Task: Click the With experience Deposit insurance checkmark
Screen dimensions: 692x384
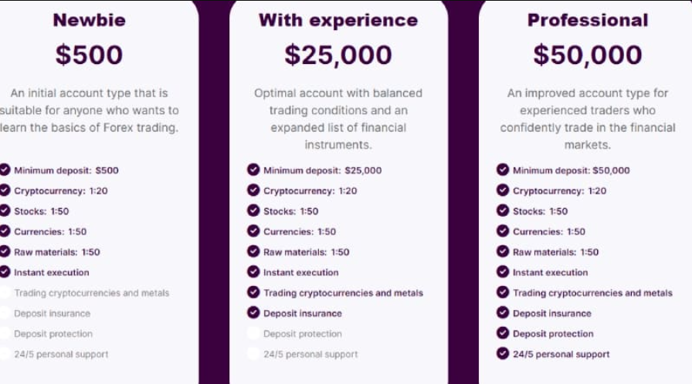Action: pos(253,313)
